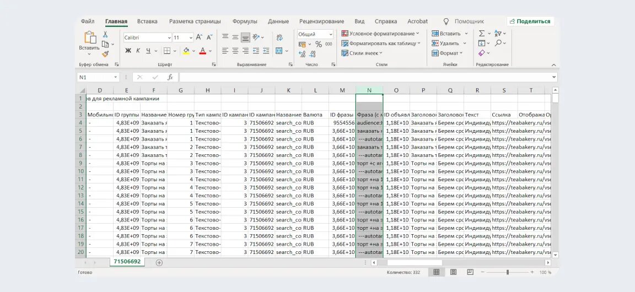Apply thousands separator 000 format

(329, 44)
